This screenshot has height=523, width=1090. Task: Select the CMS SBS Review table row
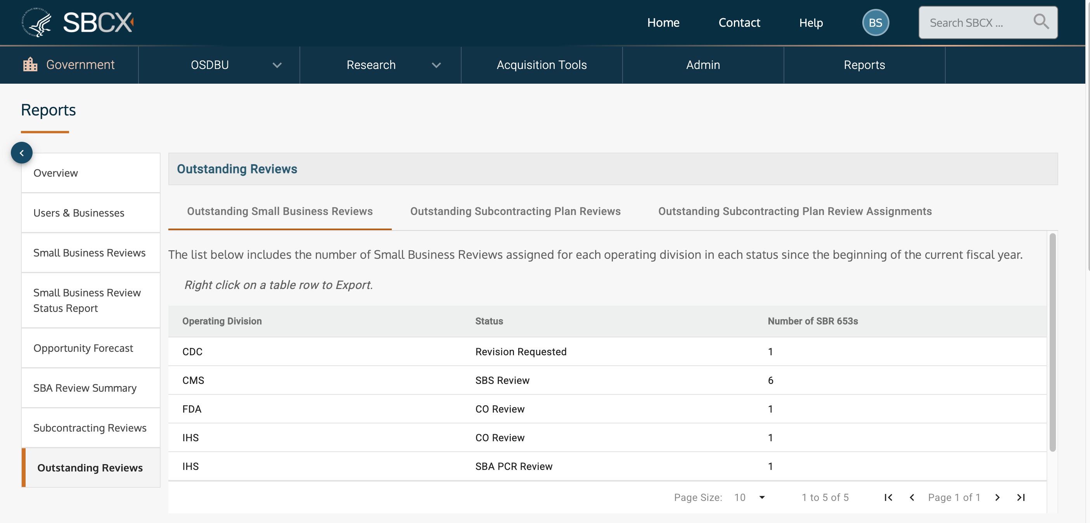click(x=502, y=380)
